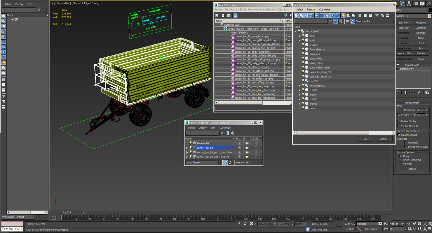The height and width of the screenshot is (233, 432).
Task: Open Time Configuration icon
Action: 410,229
